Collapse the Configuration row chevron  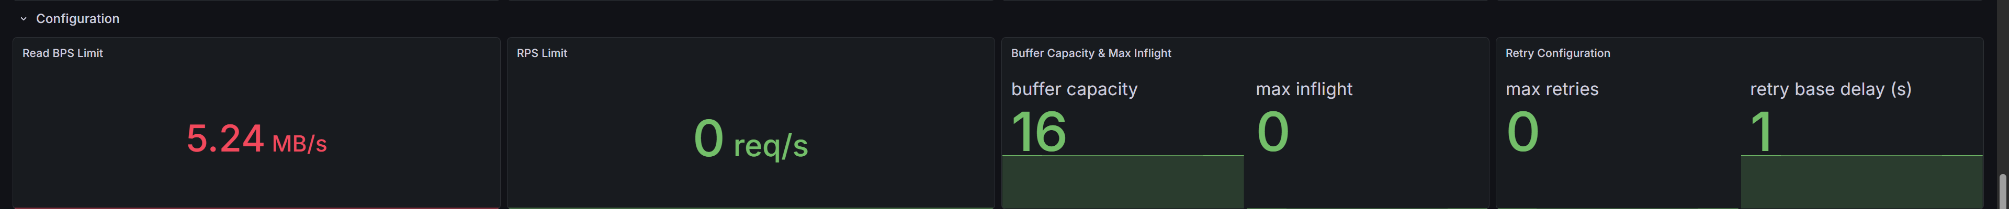point(24,19)
